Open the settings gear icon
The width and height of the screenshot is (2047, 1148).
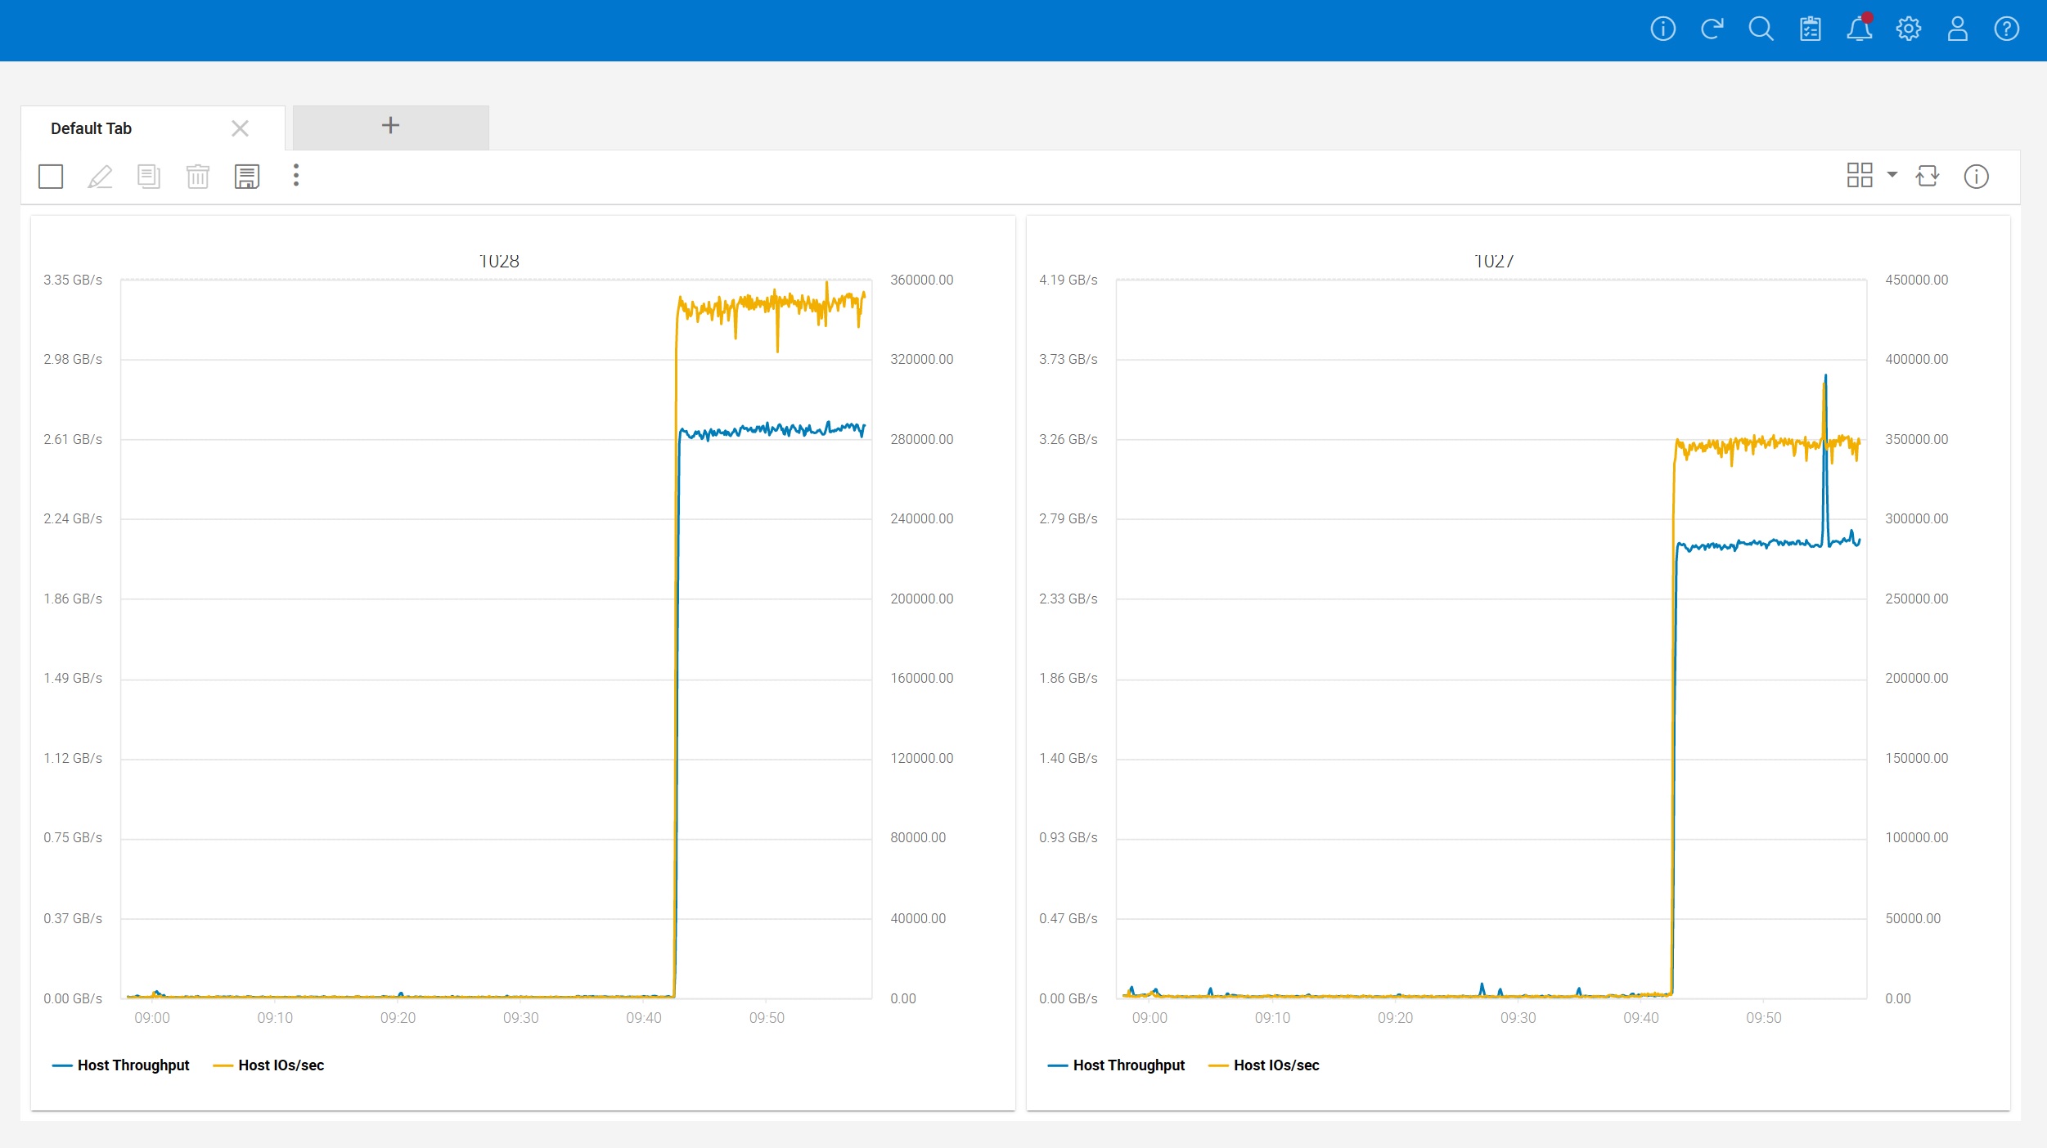pos(1908,29)
